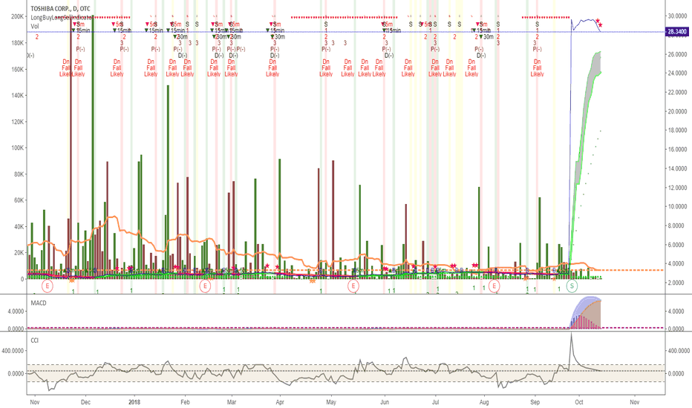Click the Feb date label on time axis

[x=185, y=402]
